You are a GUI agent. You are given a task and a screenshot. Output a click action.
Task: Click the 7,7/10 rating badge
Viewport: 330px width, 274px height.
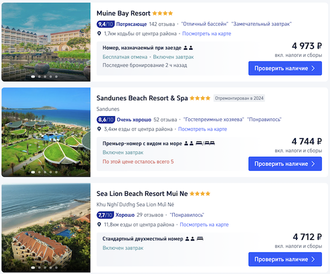tap(105, 215)
